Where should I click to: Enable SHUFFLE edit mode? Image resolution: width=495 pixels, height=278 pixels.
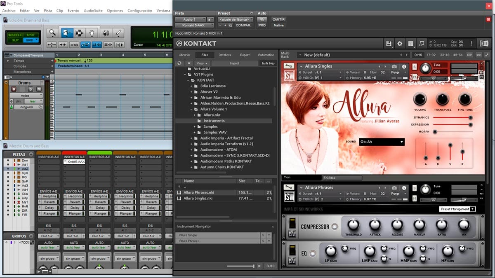[14, 35]
